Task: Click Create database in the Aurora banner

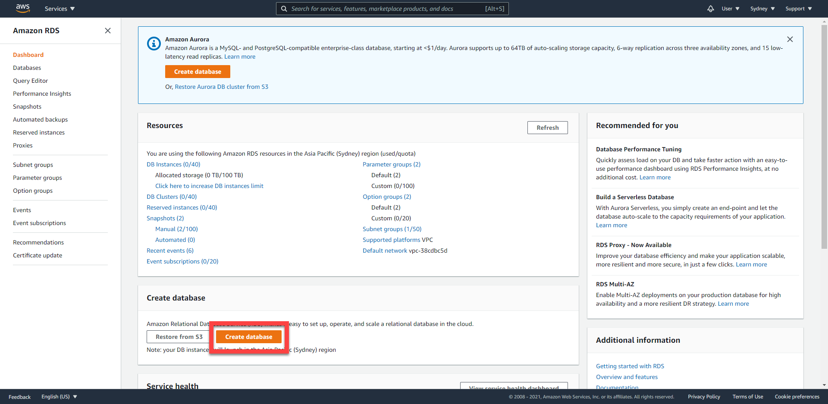Action: click(x=197, y=72)
